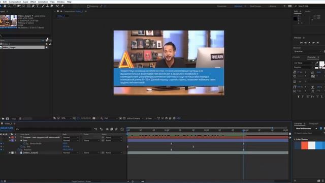Click Toggle Switches / Modes button
Viewport: 325px width, 183px height.
click(x=81, y=181)
